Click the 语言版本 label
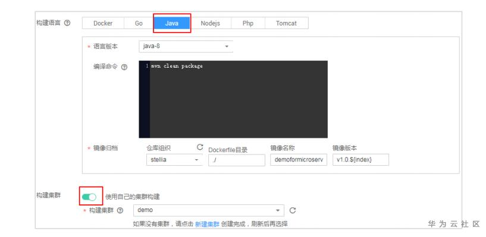The width and height of the screenshot is (486, 237). click(106, 46)
